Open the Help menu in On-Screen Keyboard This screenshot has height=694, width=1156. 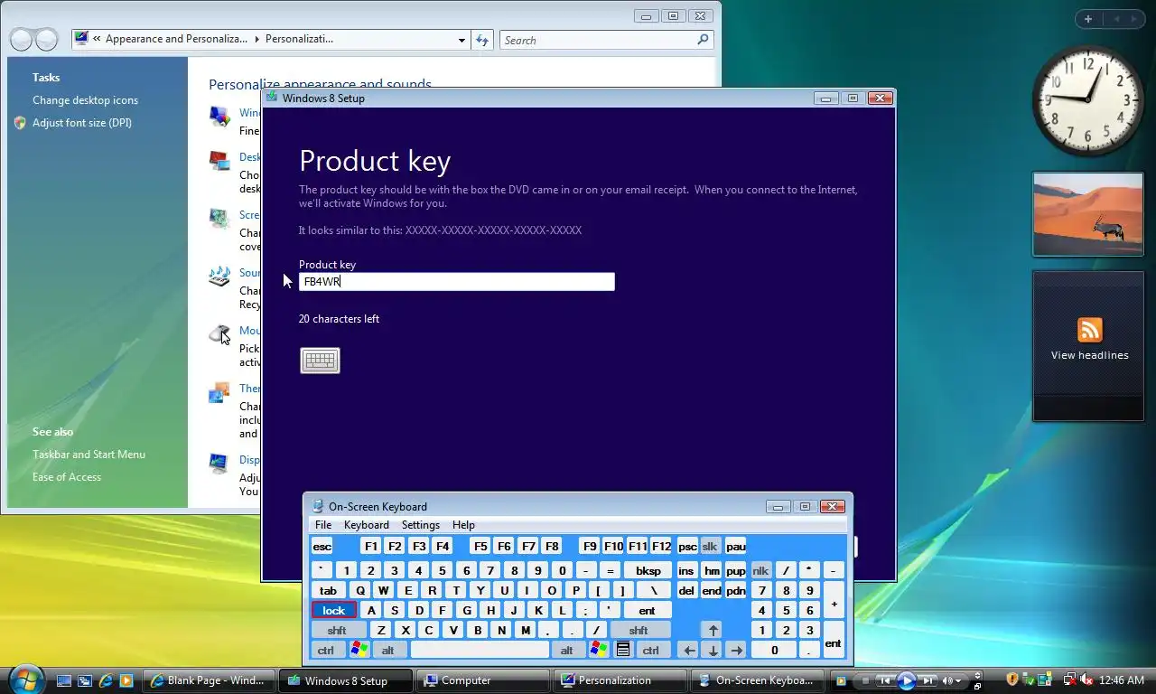[463, 525]
